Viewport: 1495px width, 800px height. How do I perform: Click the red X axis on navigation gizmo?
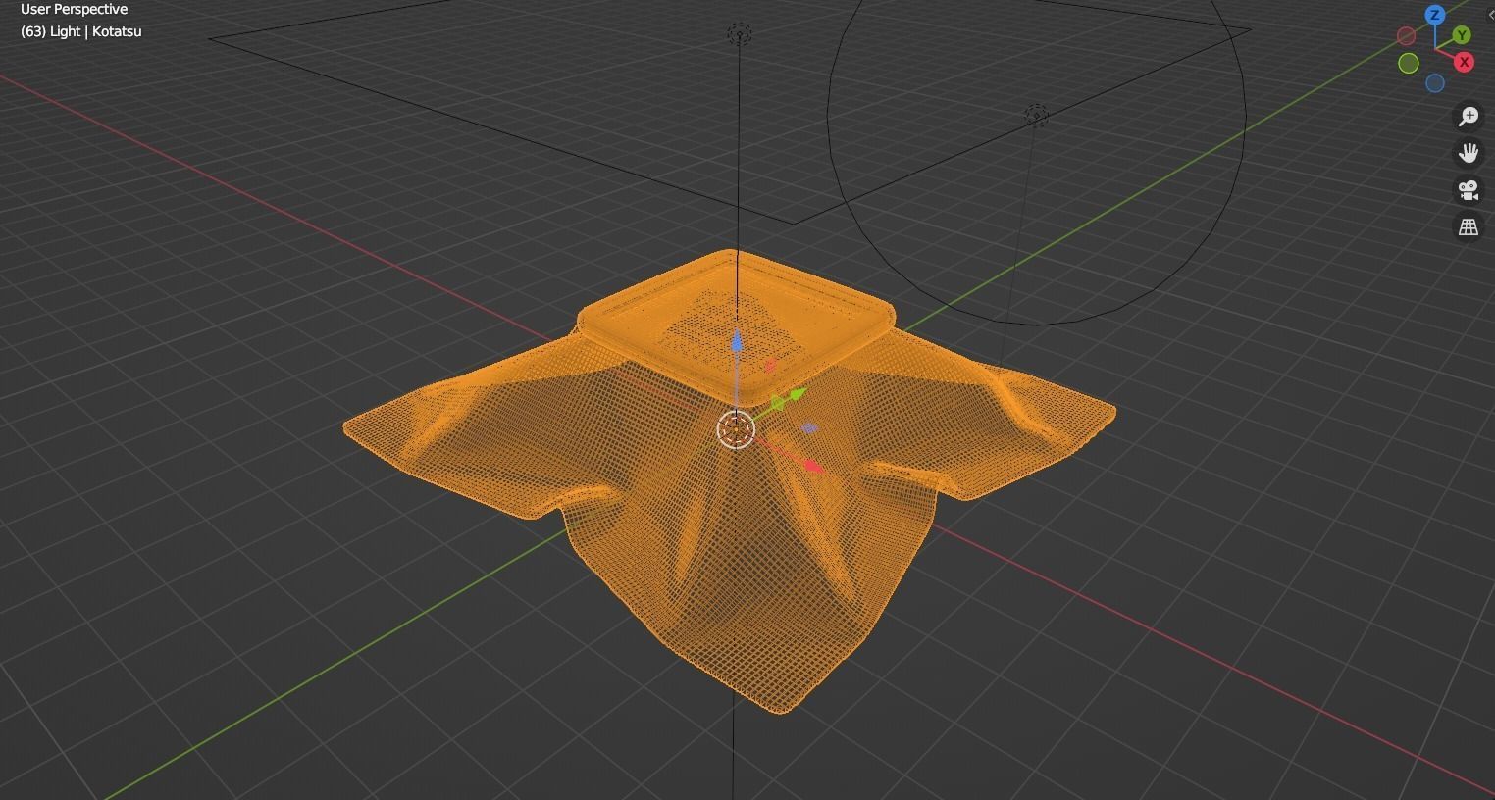(1464, 62)
